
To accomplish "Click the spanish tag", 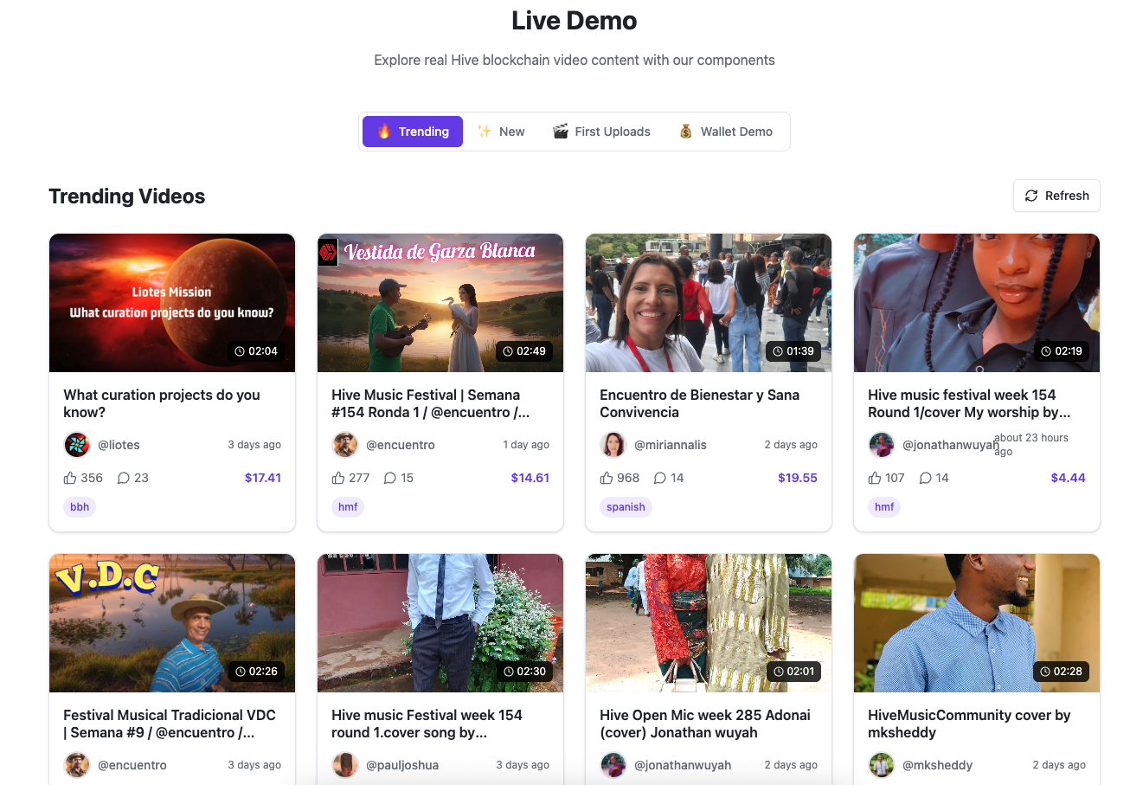I will coord(626,507).
